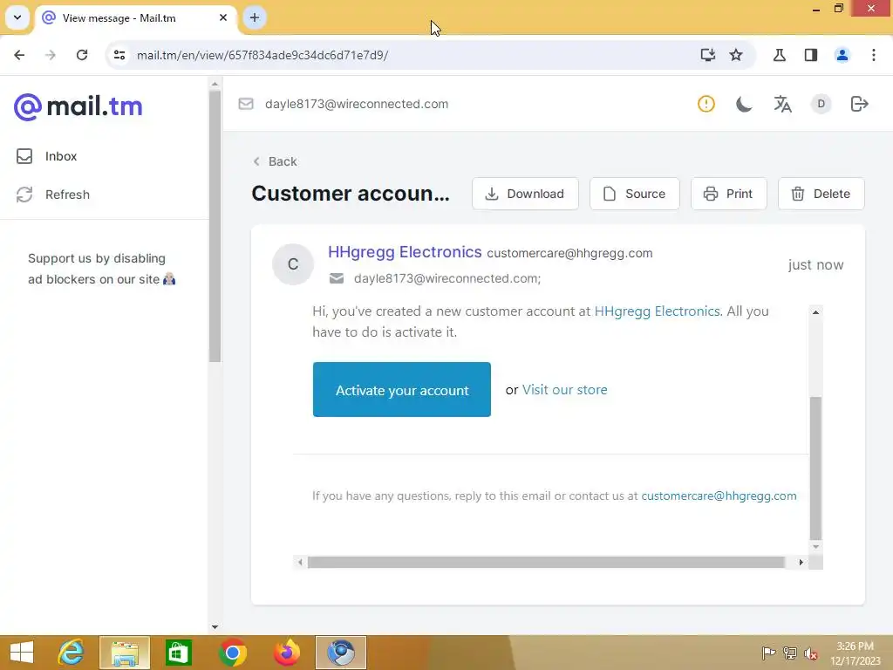The height and width of the screenshot is (670, 893).
Task: Open the Visit our store link
Action: 565,390
